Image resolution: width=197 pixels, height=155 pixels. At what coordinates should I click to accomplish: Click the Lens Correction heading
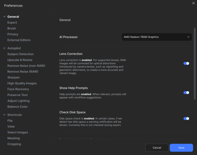71,54
